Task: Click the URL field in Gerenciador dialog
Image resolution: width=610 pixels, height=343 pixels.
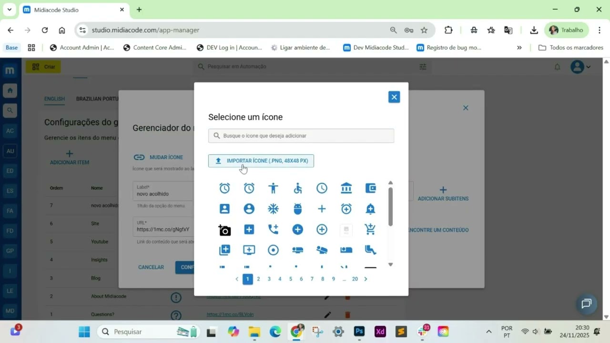Action: [x=164, y=226]
